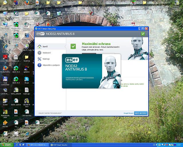The width and height of the screenshot is (183, 147).
Task: Click the show desktop quick launch icon
Action: coord(23,145)
